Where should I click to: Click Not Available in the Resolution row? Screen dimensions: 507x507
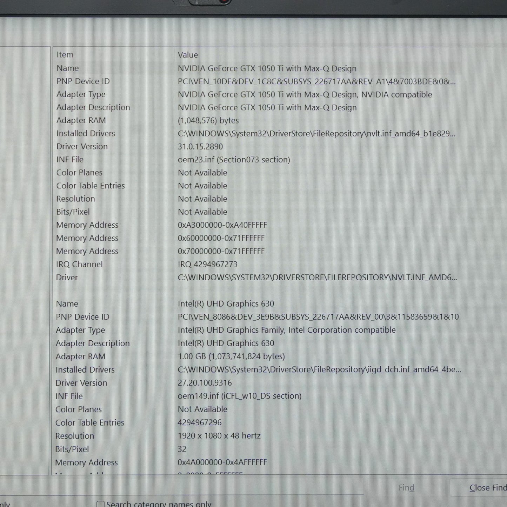[202, 199]
